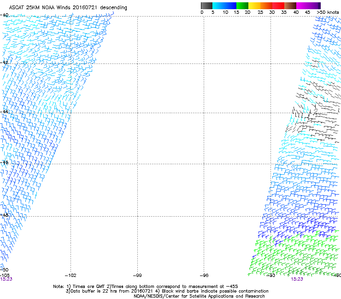Viewport: 341px width, 299px height.
Task: Click the purple "15:23" time near -93
Action: coord(297,279)
